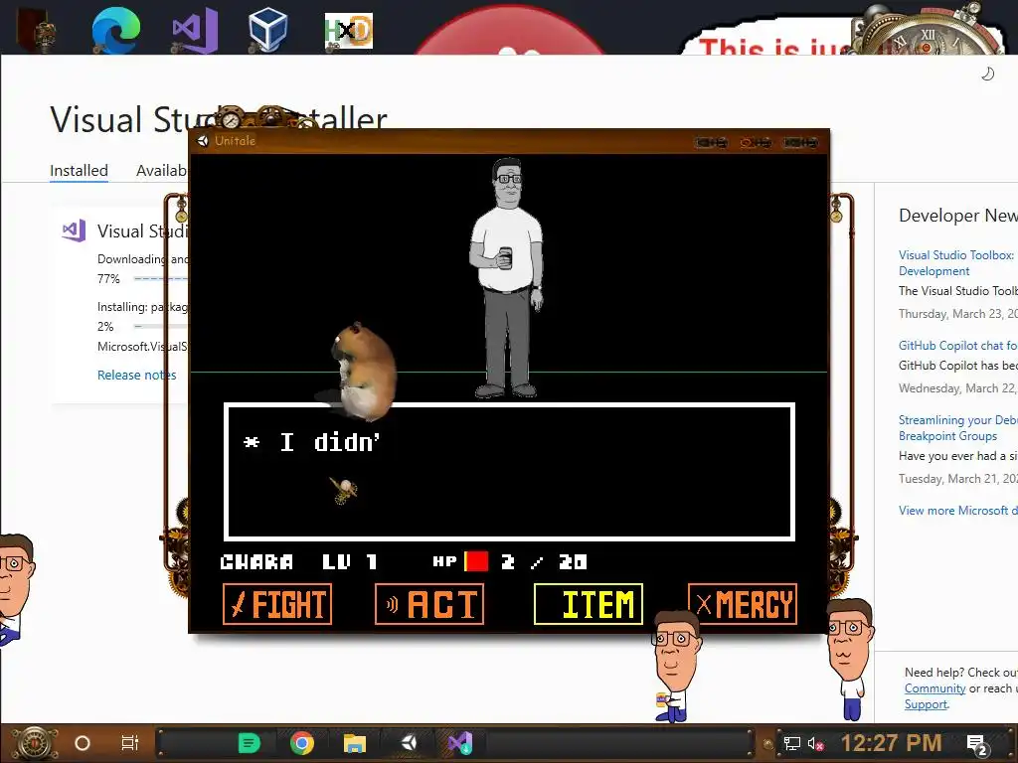Open HxD hex editor desktop icon
The height and width of the screenshot is (763, 1018).
point(349,31)
